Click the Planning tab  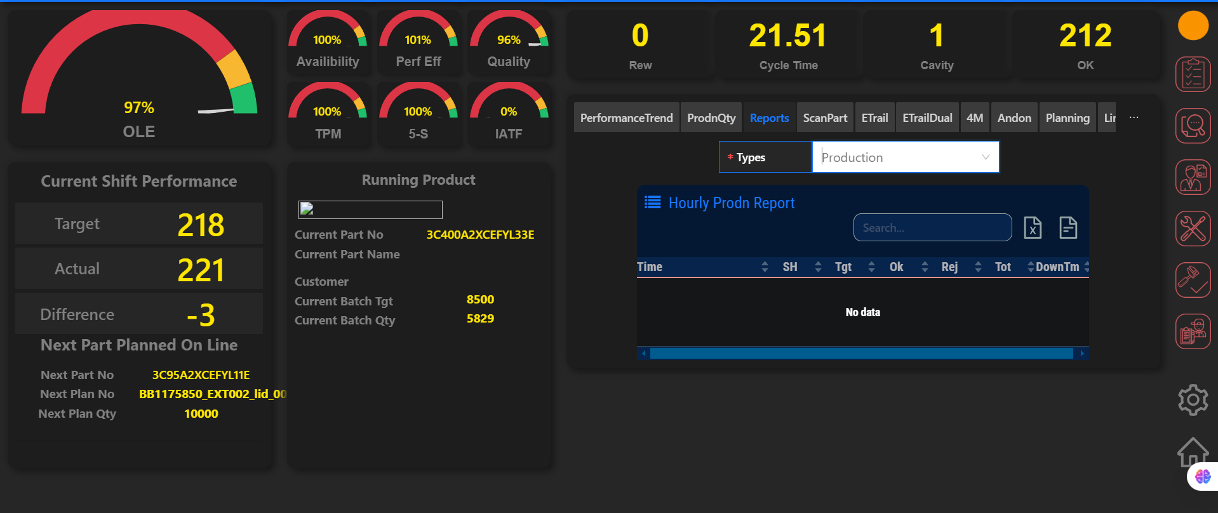[x=1067, y=118]
